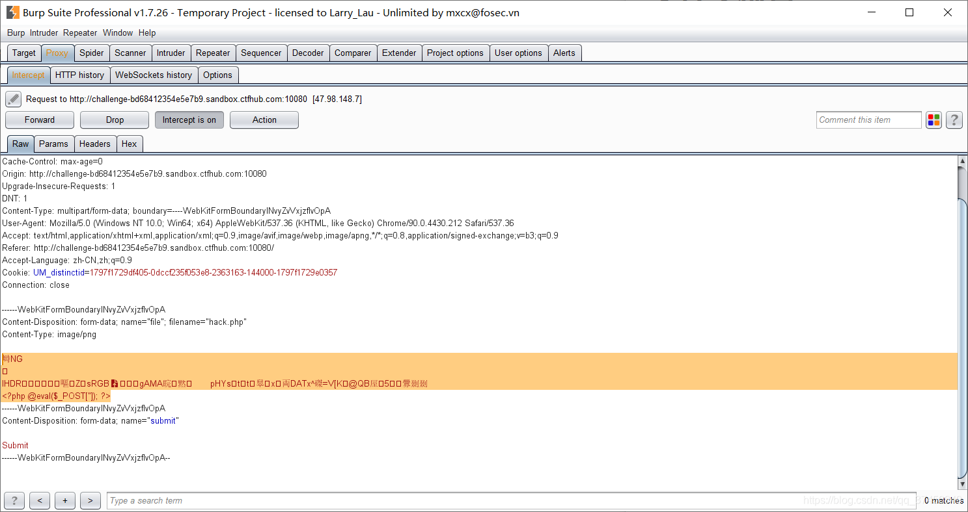Click the PHP eval payload line
Viewport: 968px width, 512px height.
[x=56, y=396]
